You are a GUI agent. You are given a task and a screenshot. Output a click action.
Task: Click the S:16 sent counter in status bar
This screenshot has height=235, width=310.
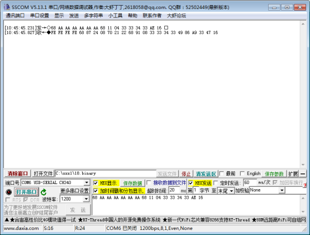coord(49,228)
